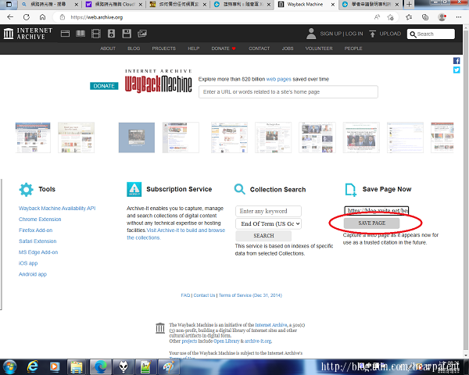
Task: Focus the Enter any keyword field
Action: click(x=268, y=211)
